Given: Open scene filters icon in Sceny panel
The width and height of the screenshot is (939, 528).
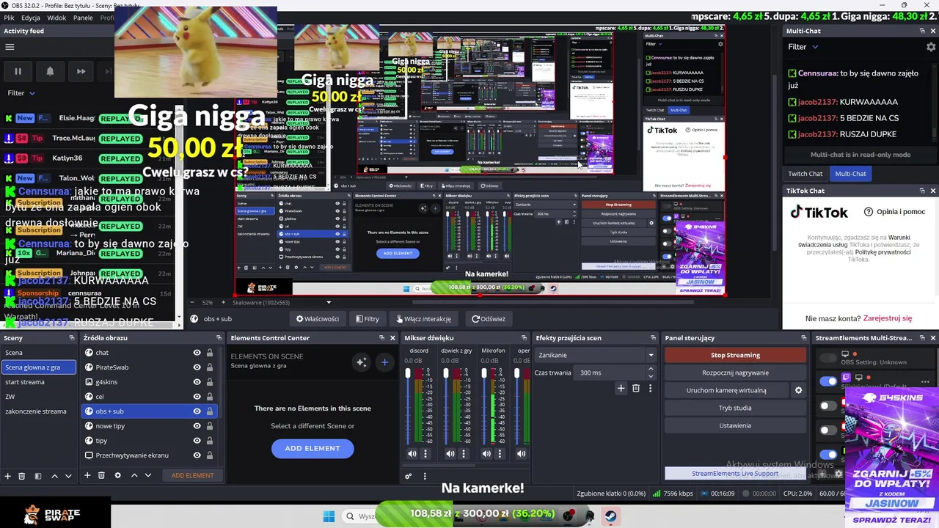Looking at the screenshot, I should [37, 476].
